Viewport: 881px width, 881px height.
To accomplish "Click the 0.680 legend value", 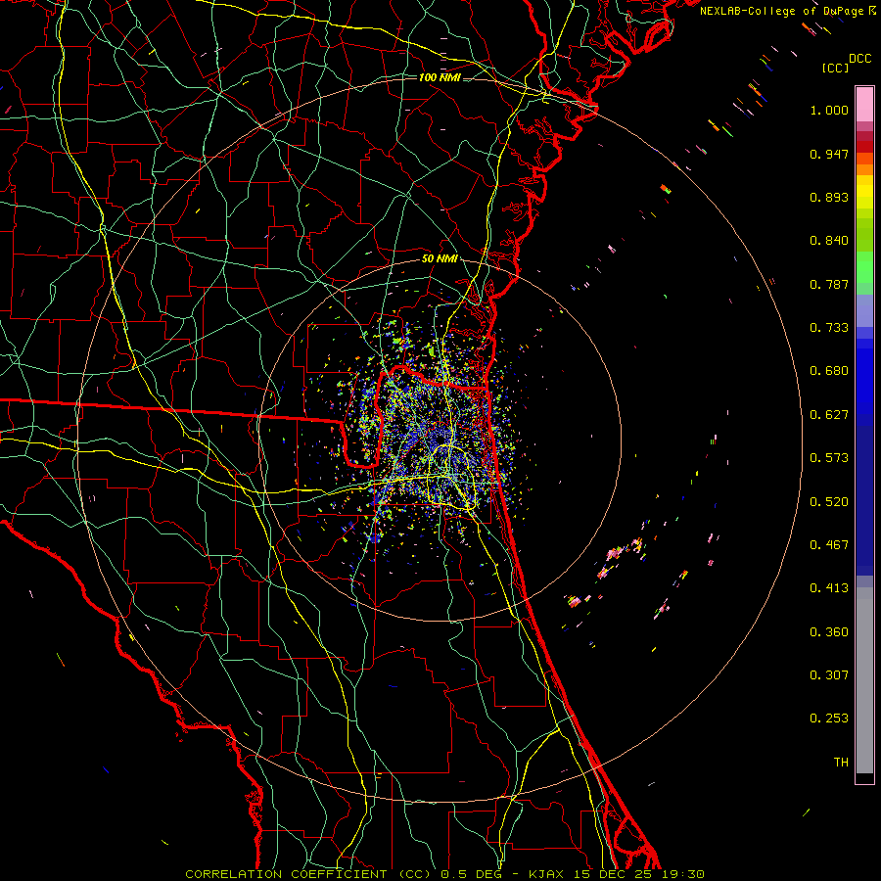I will pyautogui.click(x=829, y=371).
